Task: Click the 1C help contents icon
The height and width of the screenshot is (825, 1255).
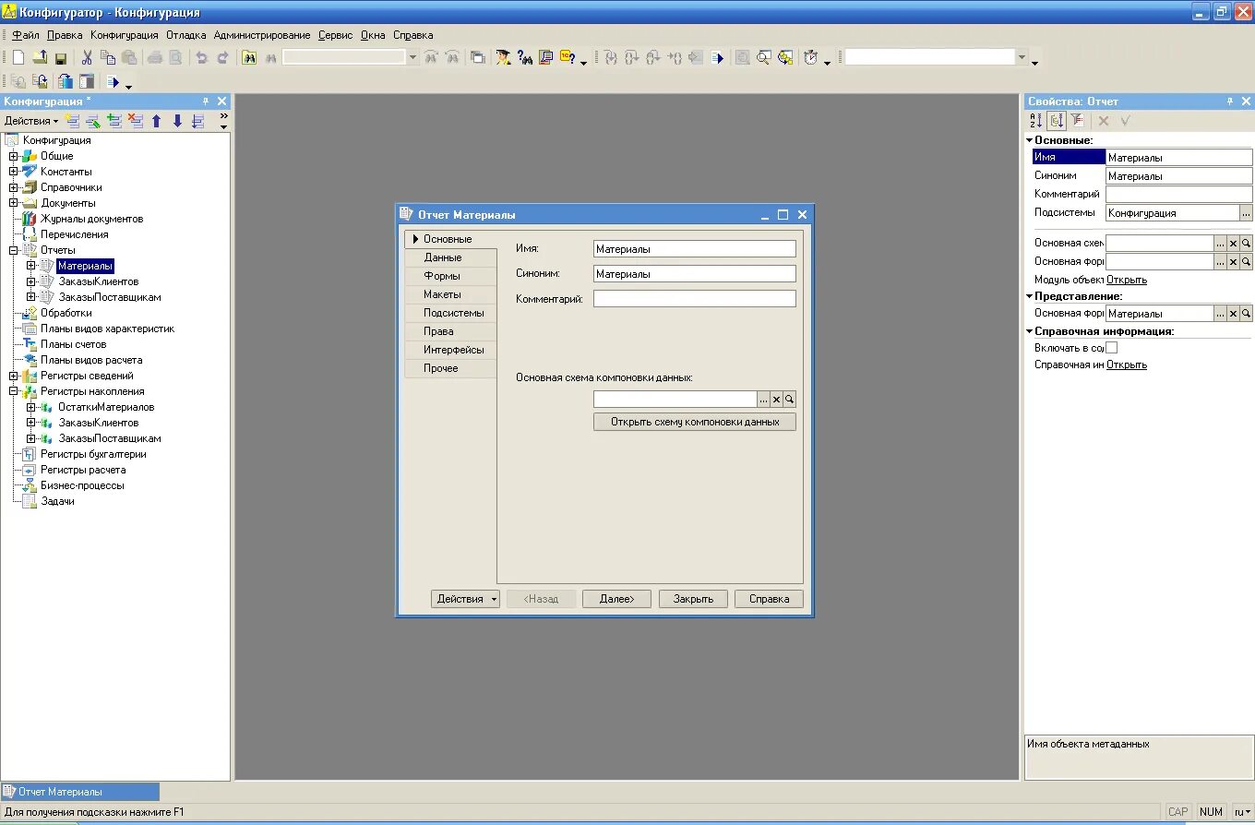Action: coord(568,57)
